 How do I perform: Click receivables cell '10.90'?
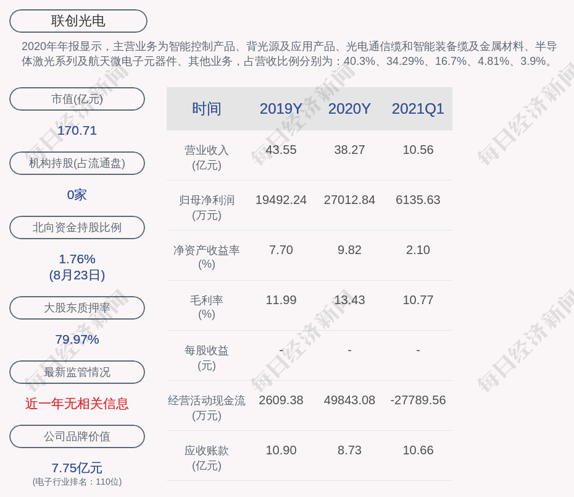(x=281, y=450)
